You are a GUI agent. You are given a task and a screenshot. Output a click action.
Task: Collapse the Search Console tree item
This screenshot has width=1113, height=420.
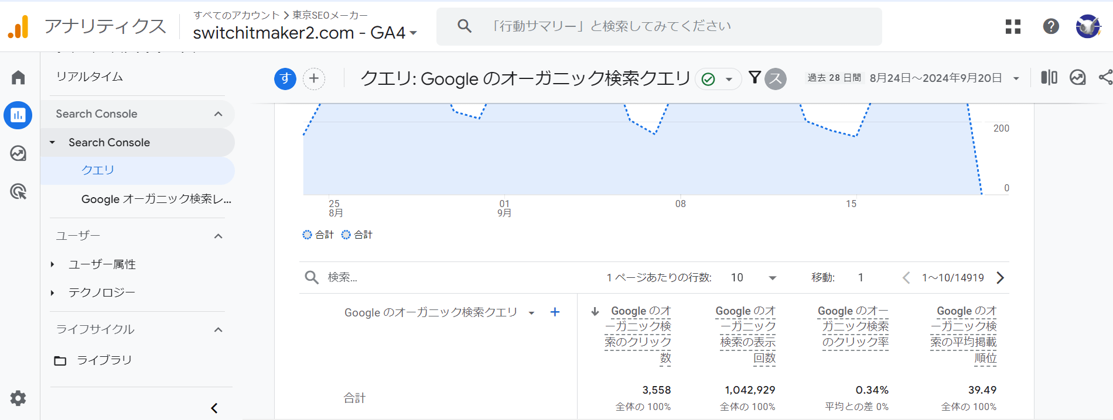[x=53, y=142]
